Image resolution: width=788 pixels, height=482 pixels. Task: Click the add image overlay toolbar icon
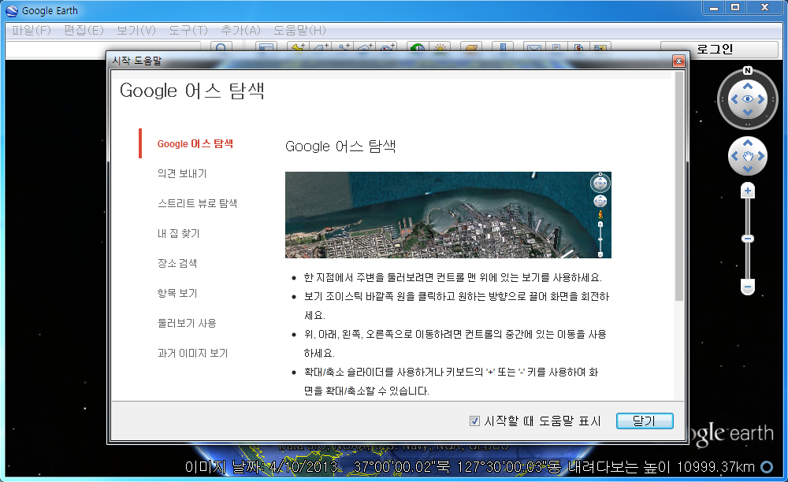click(366, 47)
